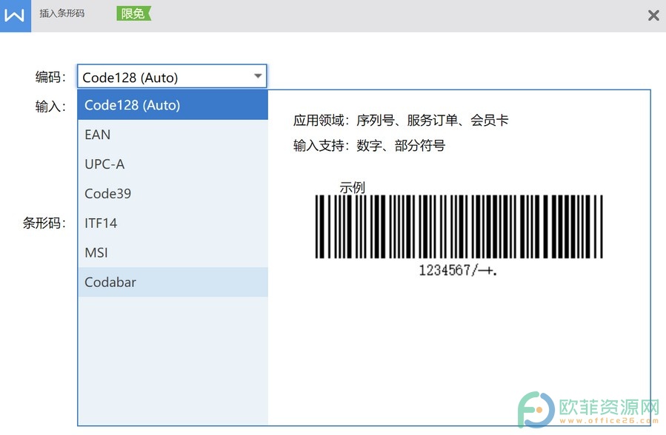
Task: Click the 条形码 field label
Action: coord(44,223)
